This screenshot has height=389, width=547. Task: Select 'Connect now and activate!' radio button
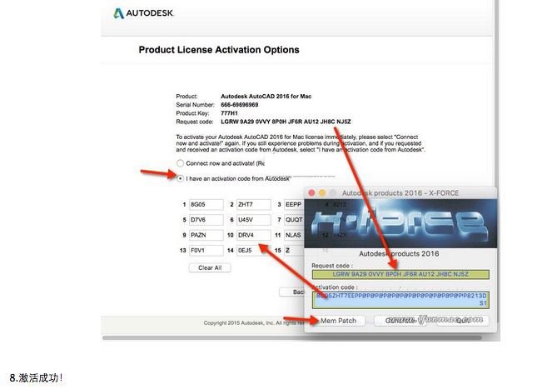click(x=180, y=163)
